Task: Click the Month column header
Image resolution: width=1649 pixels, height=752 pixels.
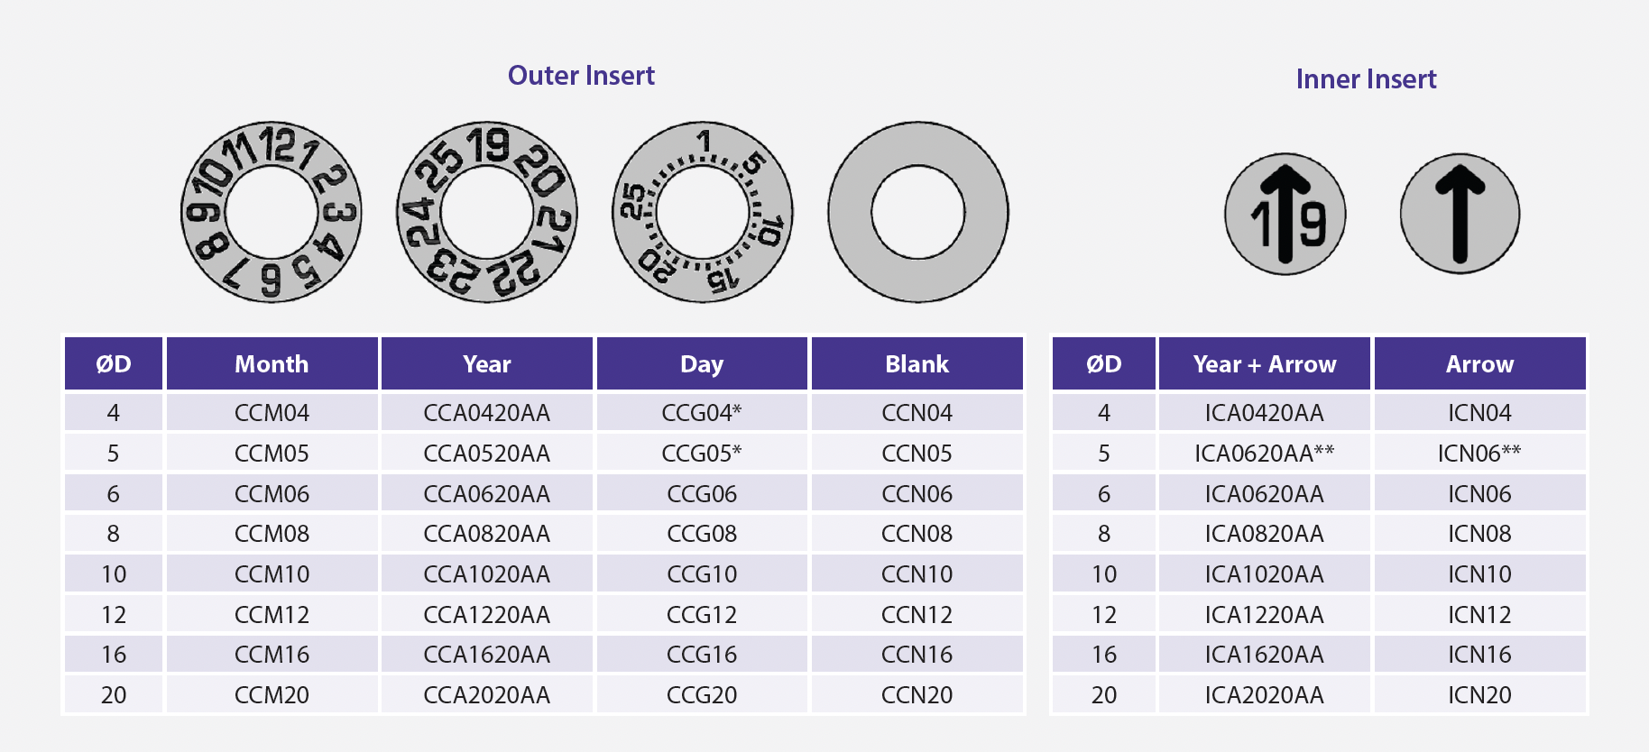Action: pos(272,363)
